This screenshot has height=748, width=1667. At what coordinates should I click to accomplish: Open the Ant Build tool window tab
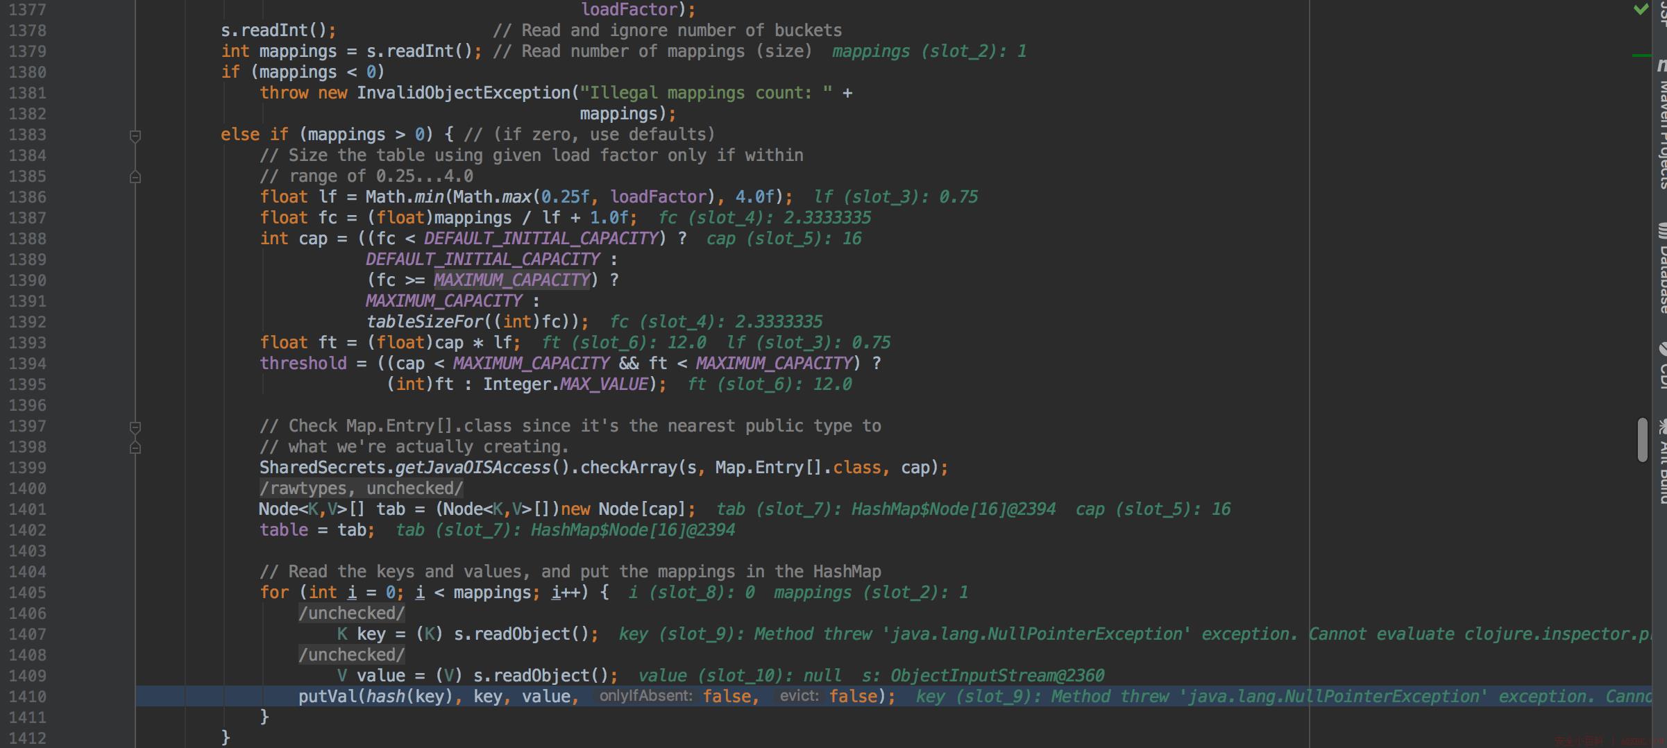click(x=1661, y=461)
